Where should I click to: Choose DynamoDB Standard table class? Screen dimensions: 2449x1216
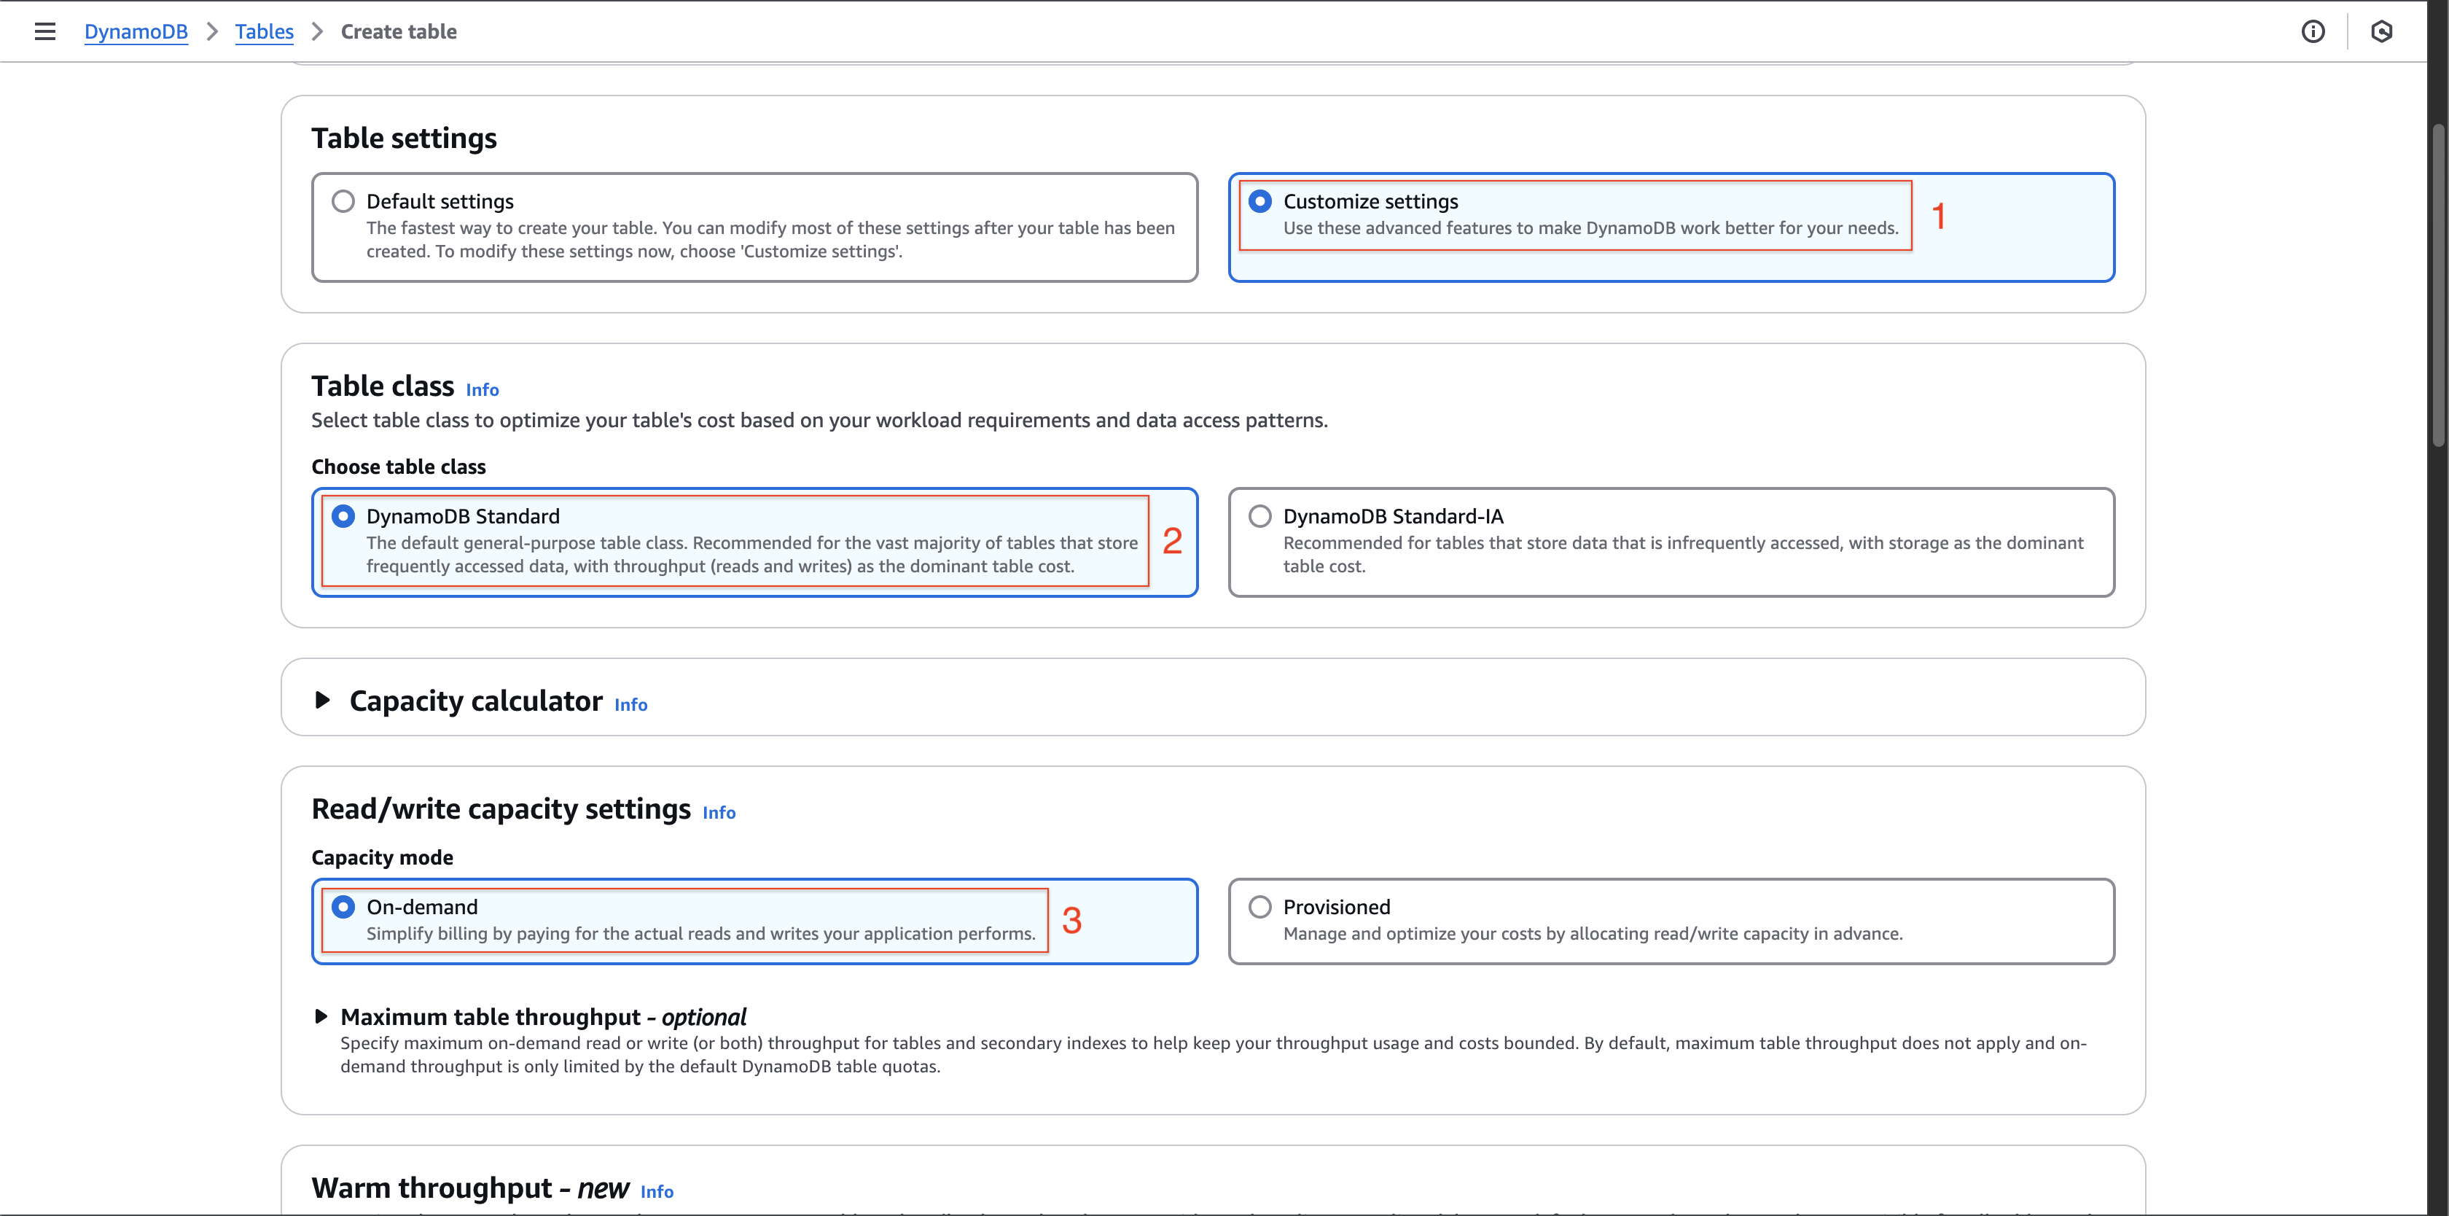(343, 516)
